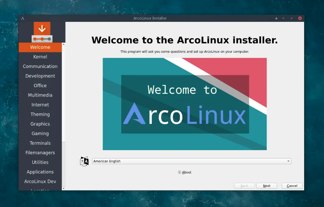The image size is (324, 207).
Task: Go to the Filemanagers step
Action: coord(40,153)
